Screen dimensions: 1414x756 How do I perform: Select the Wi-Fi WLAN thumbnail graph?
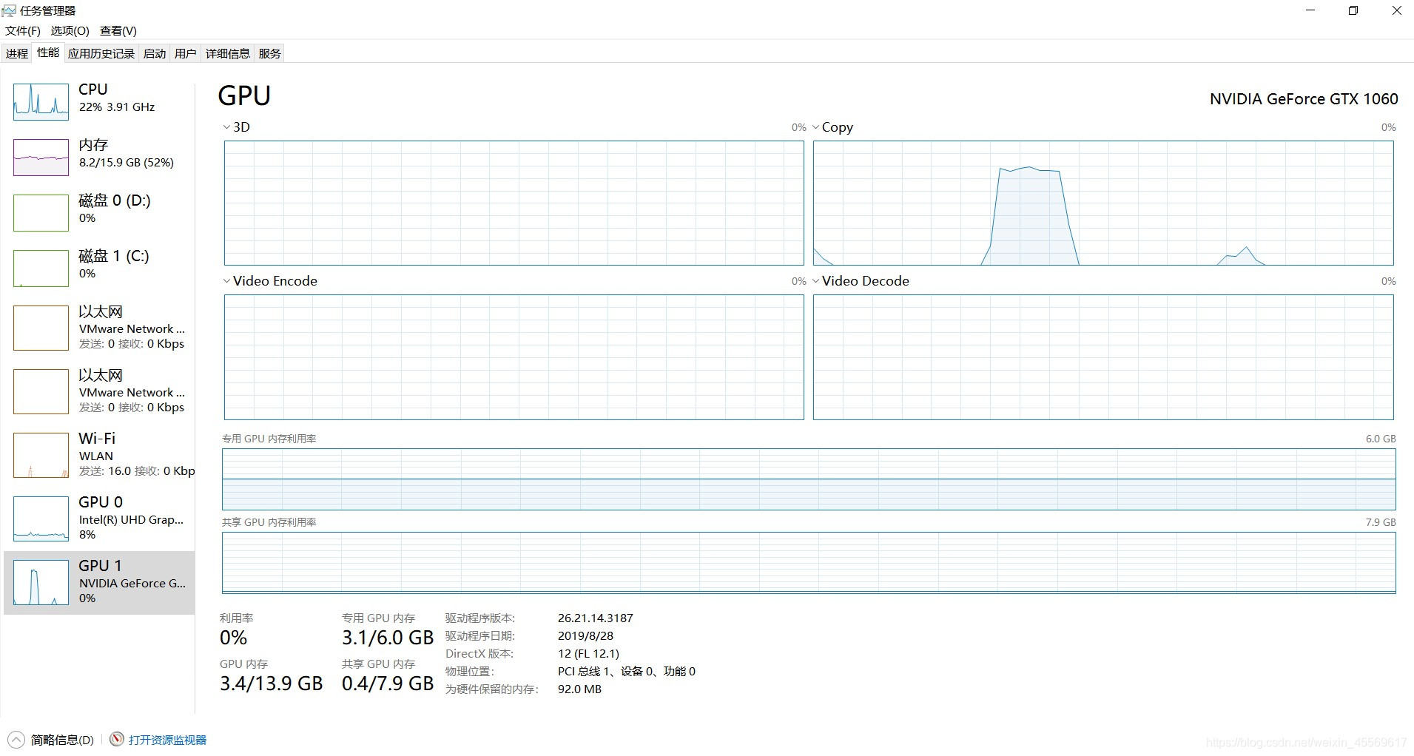[x=41, y=455]
